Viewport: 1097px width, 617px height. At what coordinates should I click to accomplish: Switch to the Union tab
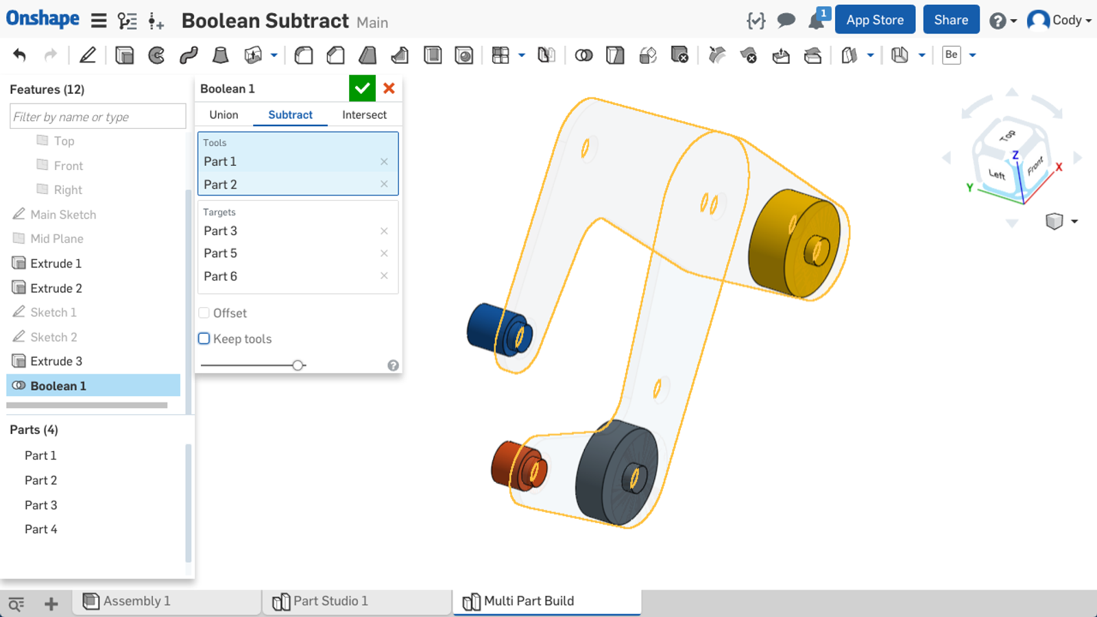[224, 114]
